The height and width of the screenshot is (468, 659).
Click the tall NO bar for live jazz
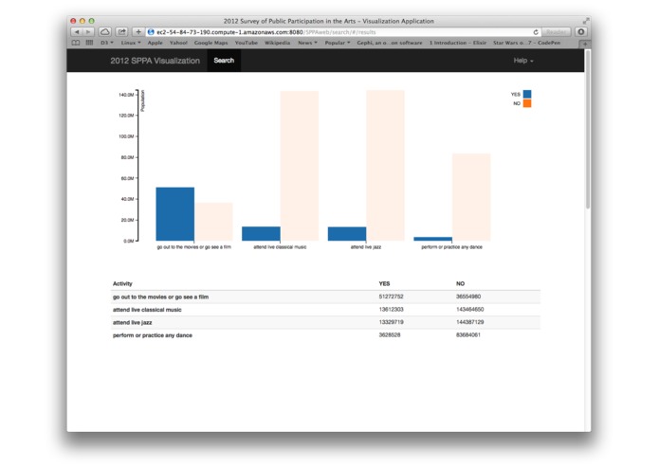tap(385, 166)
